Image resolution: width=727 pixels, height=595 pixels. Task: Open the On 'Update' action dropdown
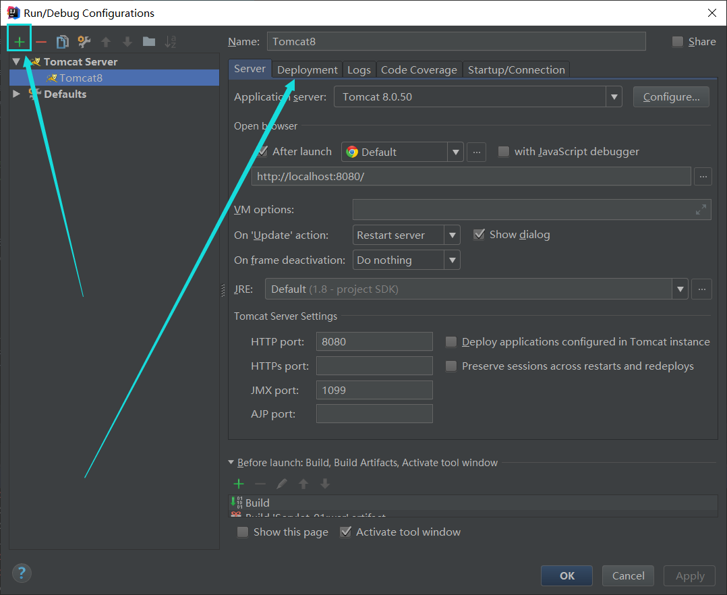click(452, 235)
